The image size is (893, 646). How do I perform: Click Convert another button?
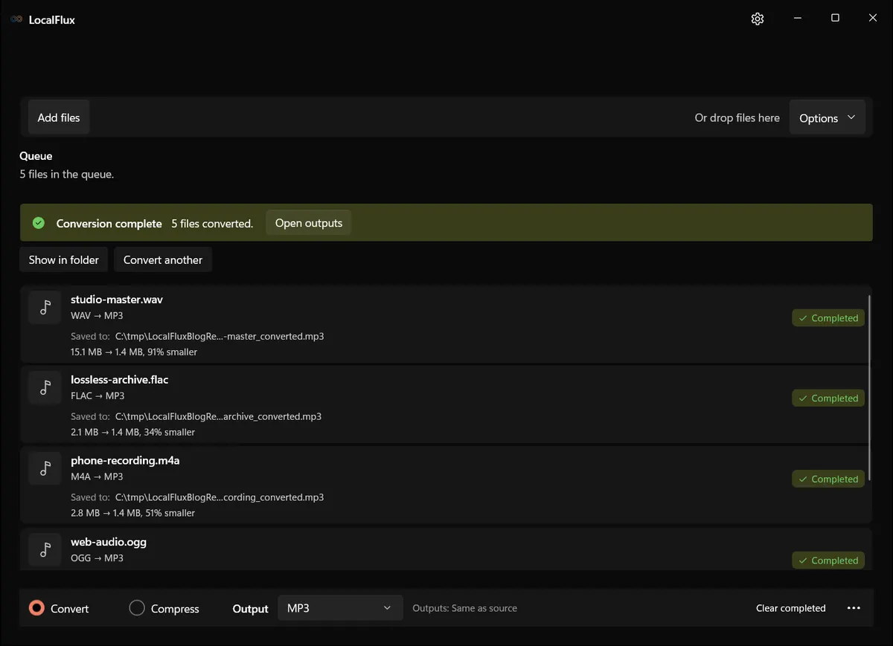click(163, 259)
